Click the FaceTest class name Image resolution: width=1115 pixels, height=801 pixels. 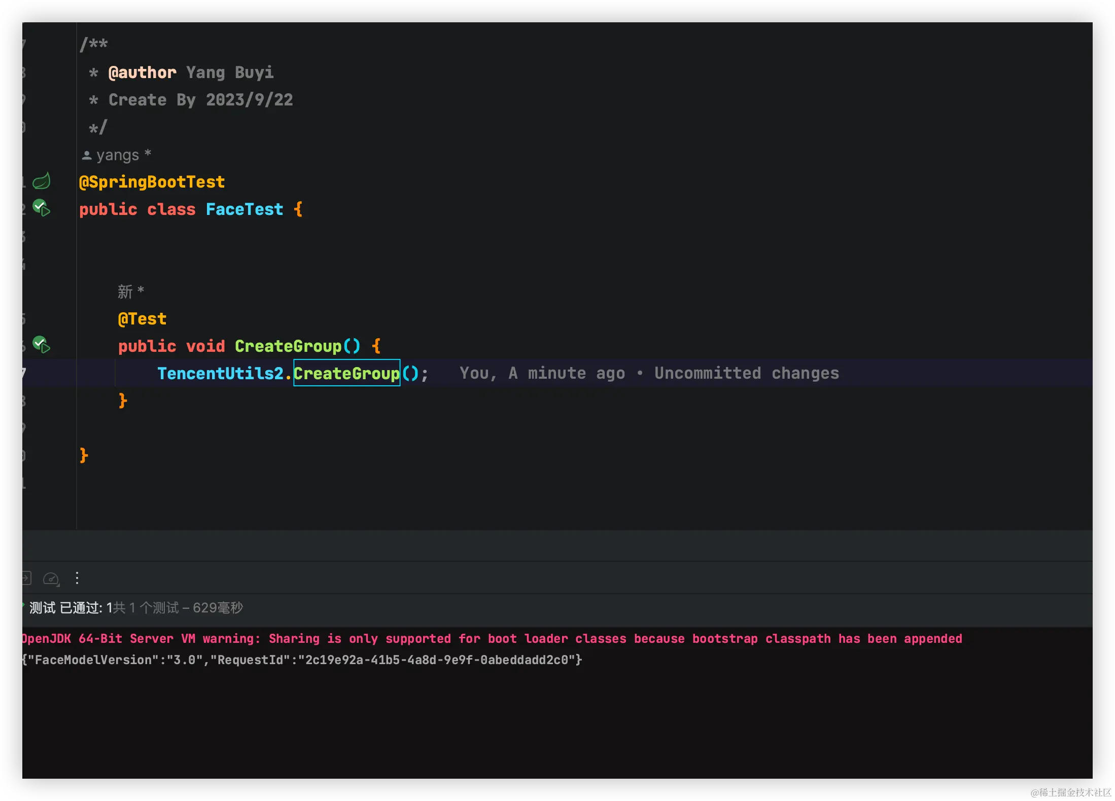tap(244, 209)
